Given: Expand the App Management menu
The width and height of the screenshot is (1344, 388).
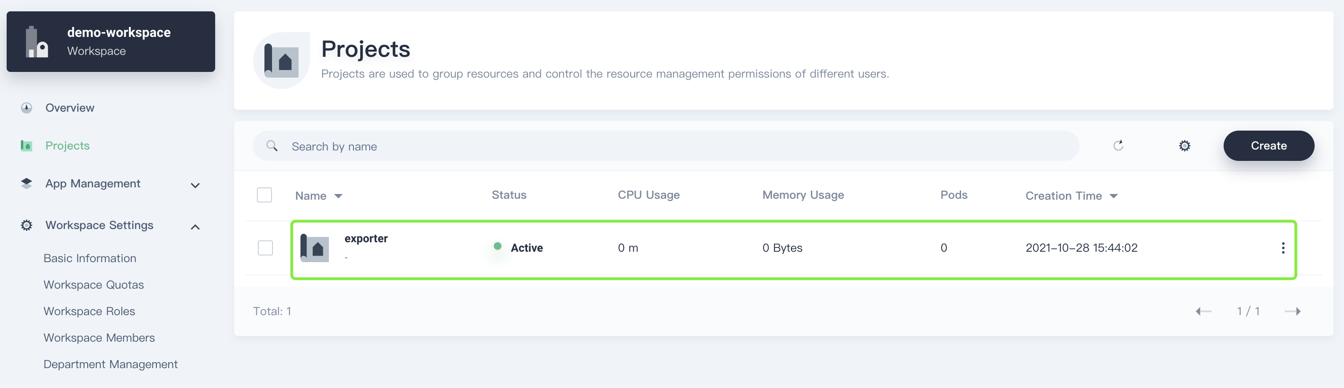Looking at the screenshot, I should [195, 185].
